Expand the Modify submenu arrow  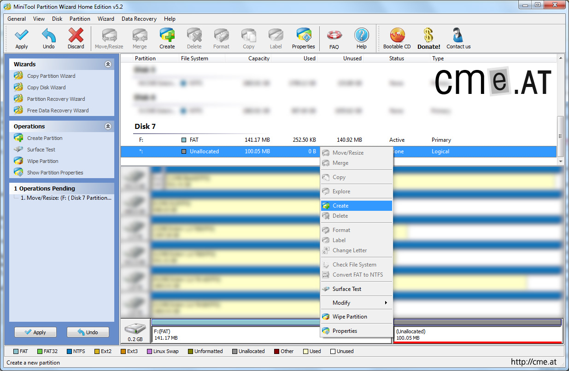coord(386,303)
